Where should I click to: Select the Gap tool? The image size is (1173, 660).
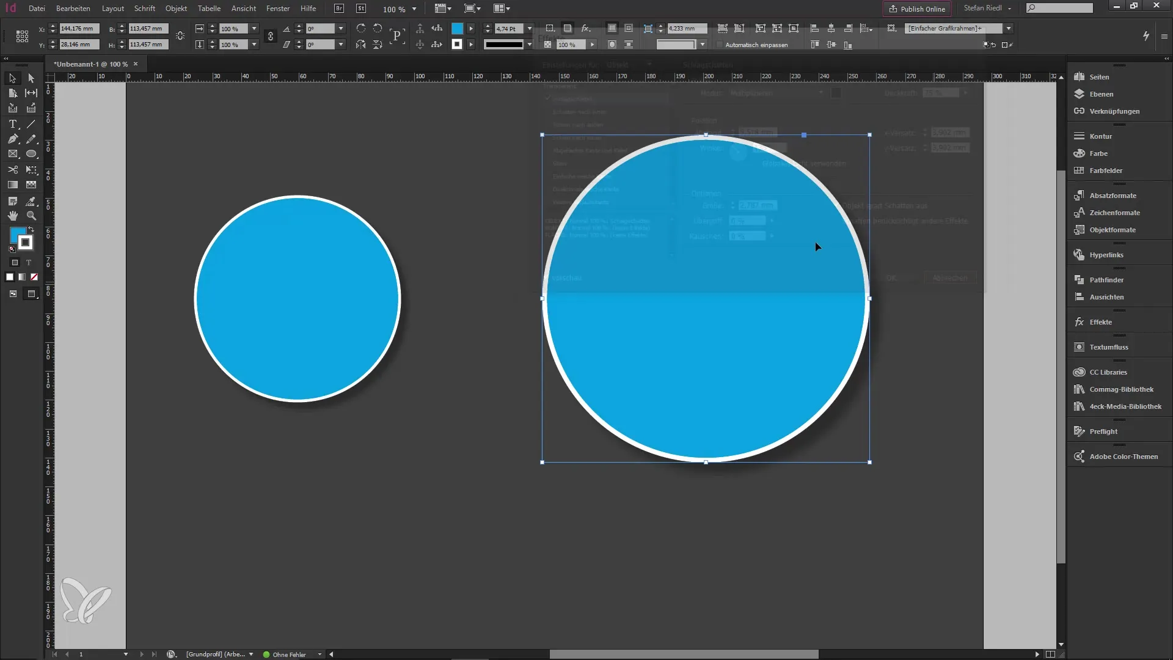[31, 93]
